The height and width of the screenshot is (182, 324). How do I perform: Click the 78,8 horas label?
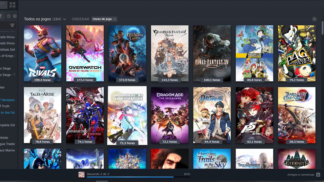tap(43, 142)
